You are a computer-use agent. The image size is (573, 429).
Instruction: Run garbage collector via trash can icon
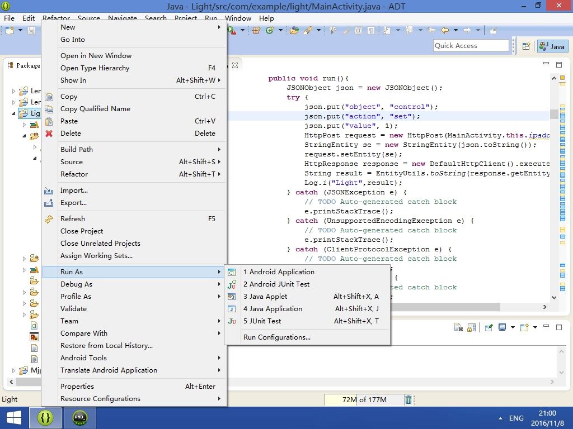point(408,399)
